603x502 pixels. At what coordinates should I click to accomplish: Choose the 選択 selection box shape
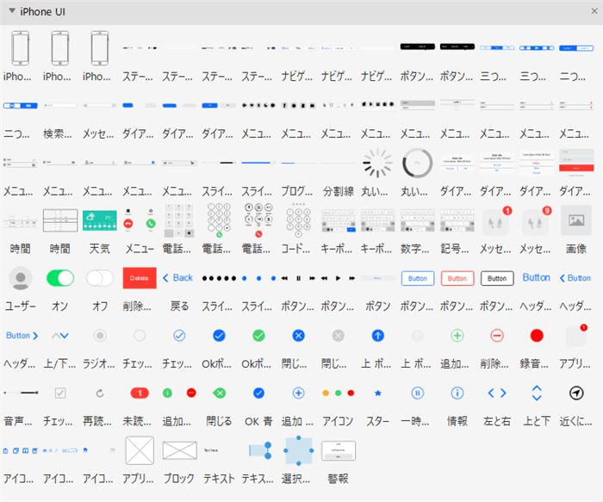click(298, 450)
